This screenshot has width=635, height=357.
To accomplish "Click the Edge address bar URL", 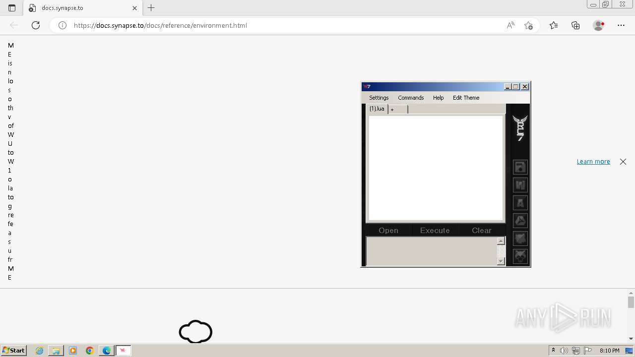I will (x=160, y=25).
